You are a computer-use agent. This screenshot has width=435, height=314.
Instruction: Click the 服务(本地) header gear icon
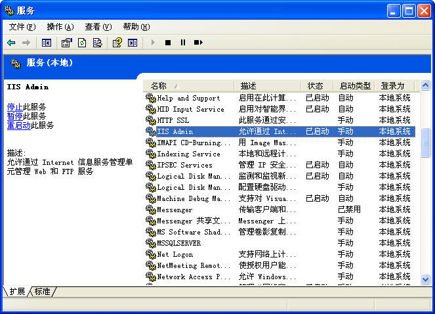coord(16,63)
